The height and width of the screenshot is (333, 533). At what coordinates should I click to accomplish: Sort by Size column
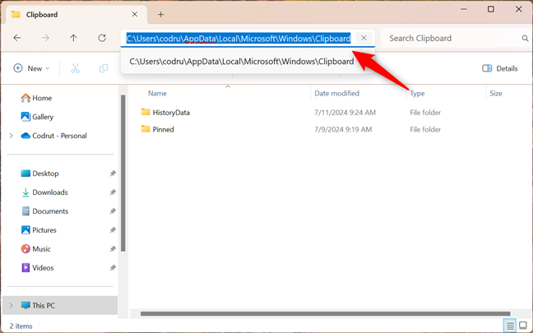(496, 94)
